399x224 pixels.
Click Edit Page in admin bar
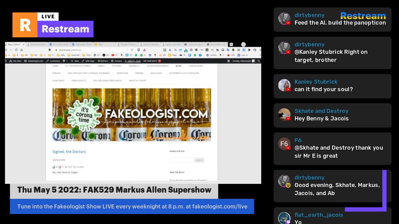click(88, 61)
